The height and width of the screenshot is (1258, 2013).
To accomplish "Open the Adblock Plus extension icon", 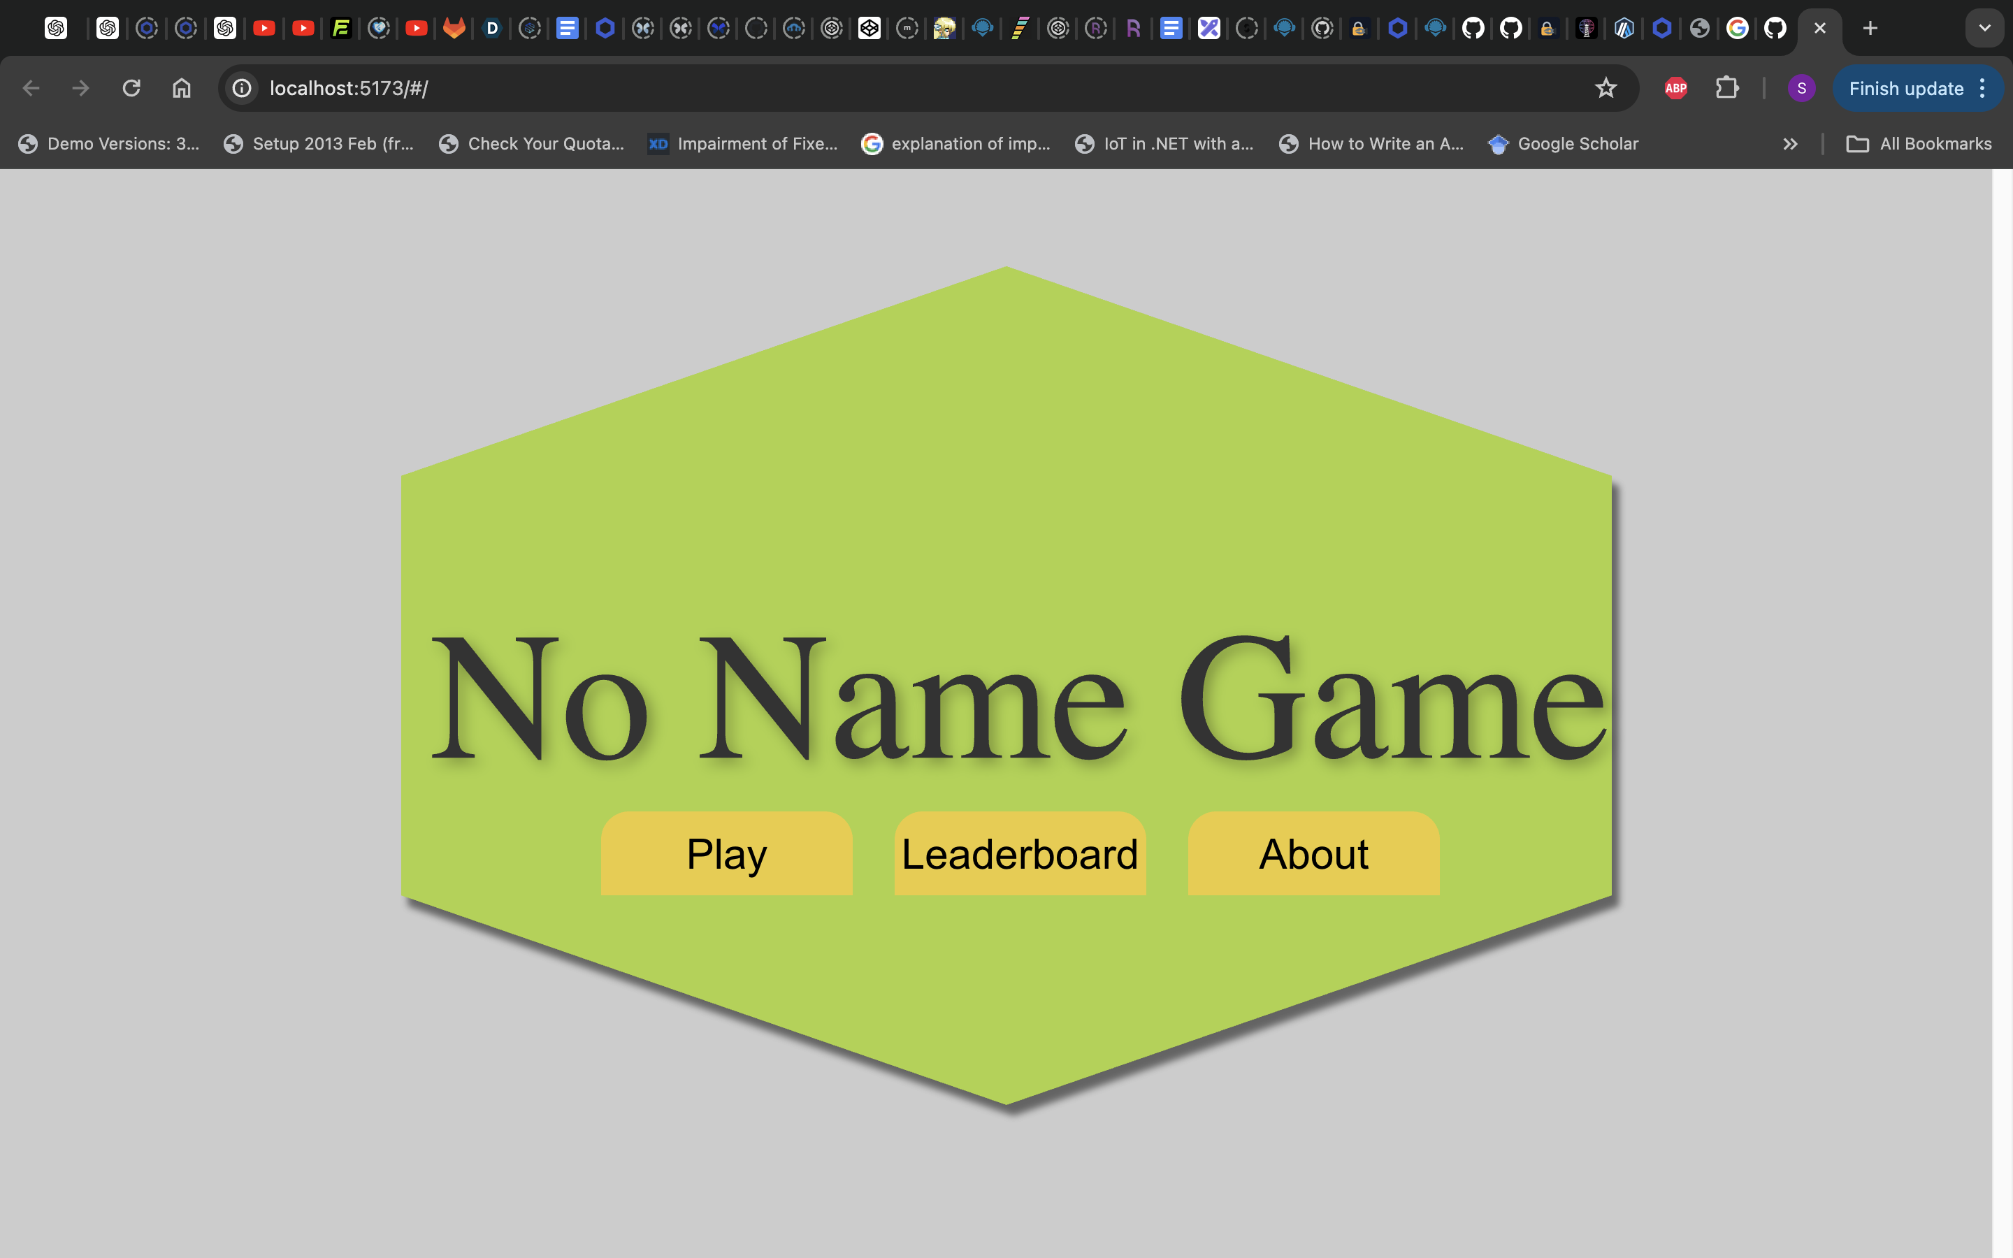I will point(1675,88).
